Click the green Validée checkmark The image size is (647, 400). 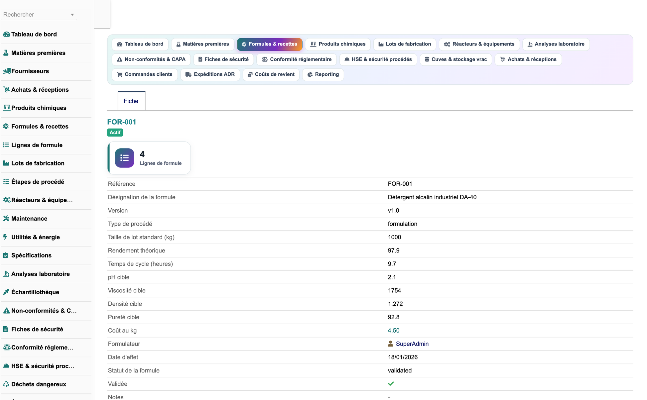point(391,384)
